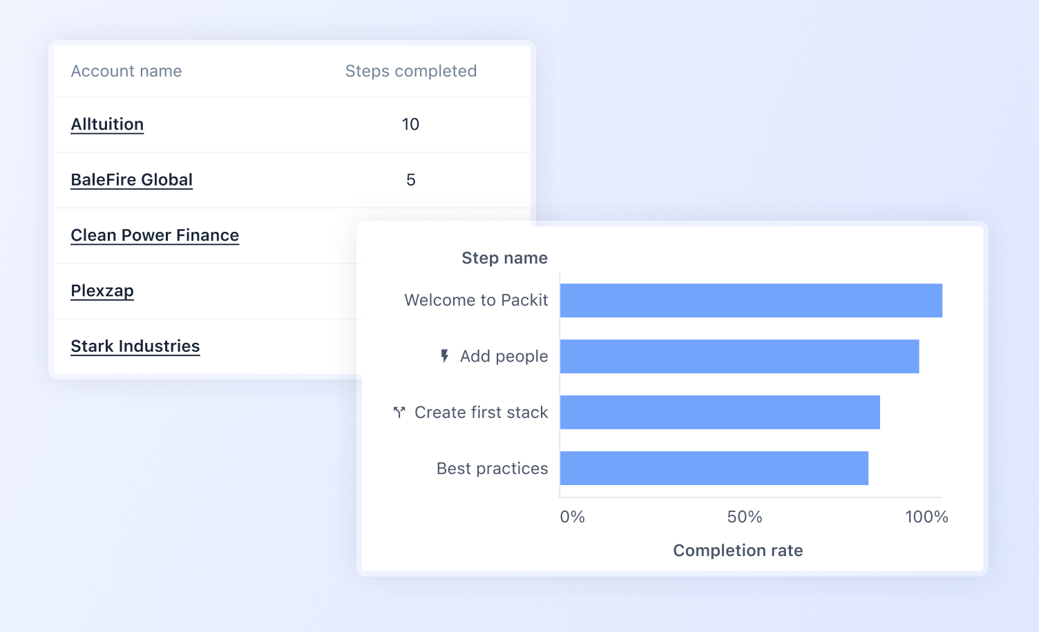Open the Alltuition account link
The height and width of the screenshot is (632, 1039).
[107, 124]
